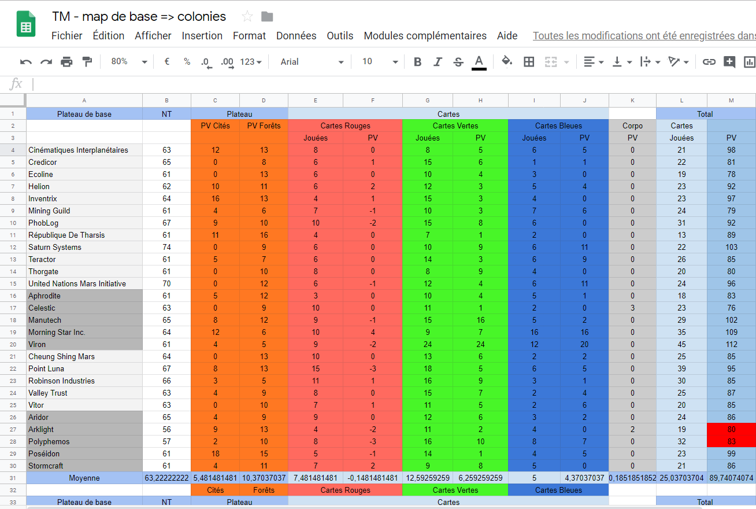756x509 pixels.
Task: Open the zoom 80% dropdown
Action: (x=129, y=61)
